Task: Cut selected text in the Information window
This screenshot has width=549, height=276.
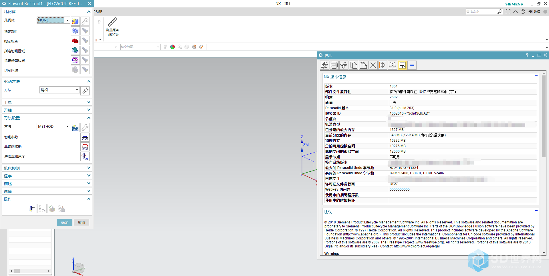Action: coord(344,65)
